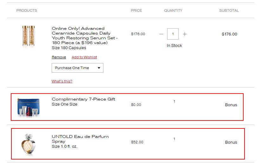Click the Complimentary 7-Piece Gift thumbnail
Viewport: 262px width, 163px height.
pos(29,107)
